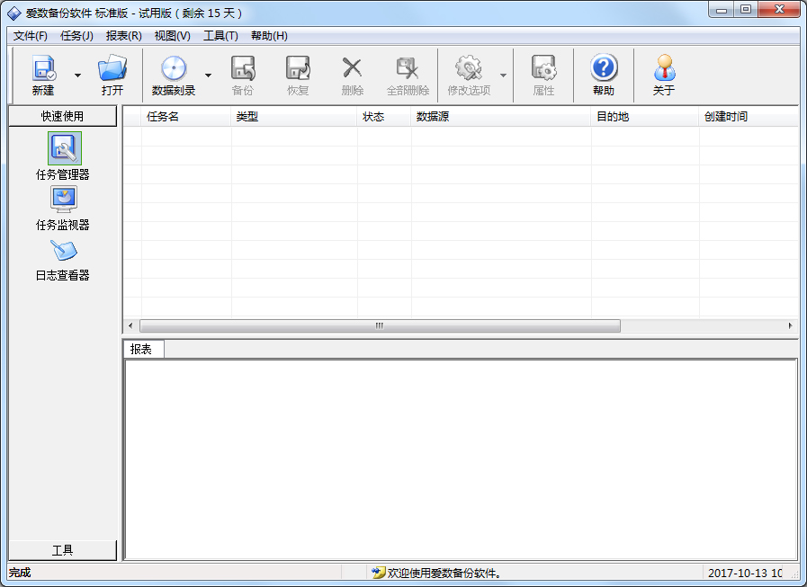Open the 文件(F) menu
The image size is (807, 587).
pyautogui.click(x=31, y=36)
